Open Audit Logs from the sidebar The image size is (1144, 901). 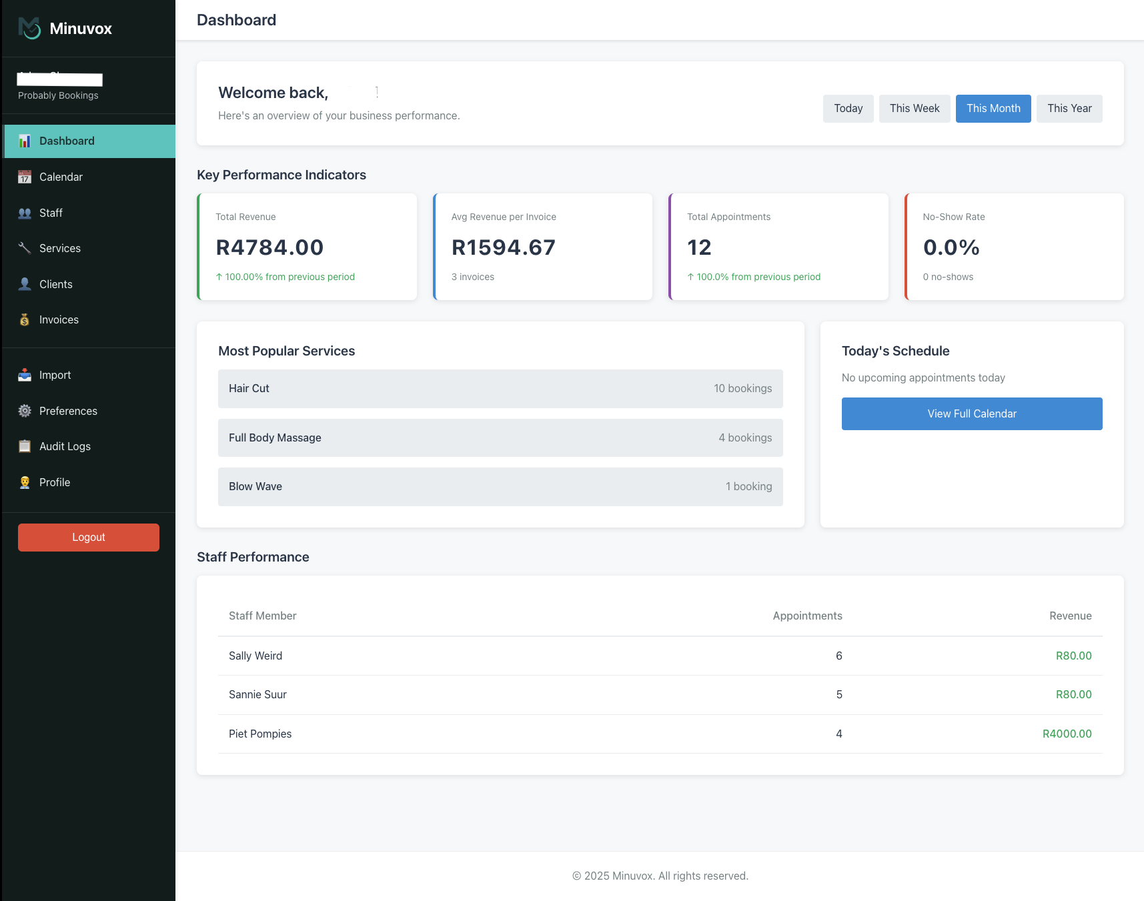[65, 446]
